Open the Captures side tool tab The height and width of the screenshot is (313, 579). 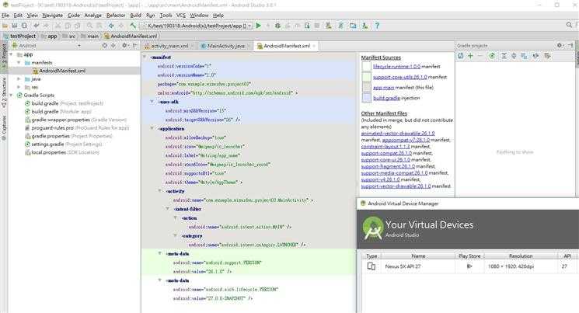(4, 127)
